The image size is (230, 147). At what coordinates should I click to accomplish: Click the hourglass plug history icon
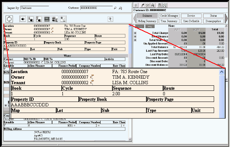39,19
